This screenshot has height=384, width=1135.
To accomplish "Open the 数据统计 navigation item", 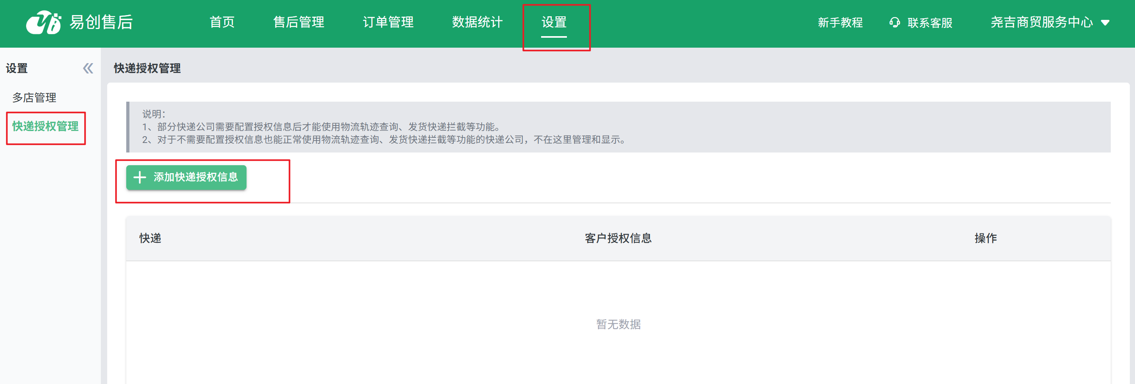I will (x=477, y=23).
